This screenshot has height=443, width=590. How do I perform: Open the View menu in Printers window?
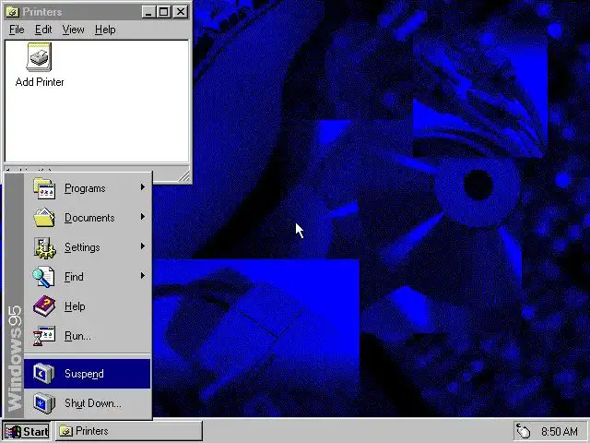pyautogui.click(x=73, y=30)
